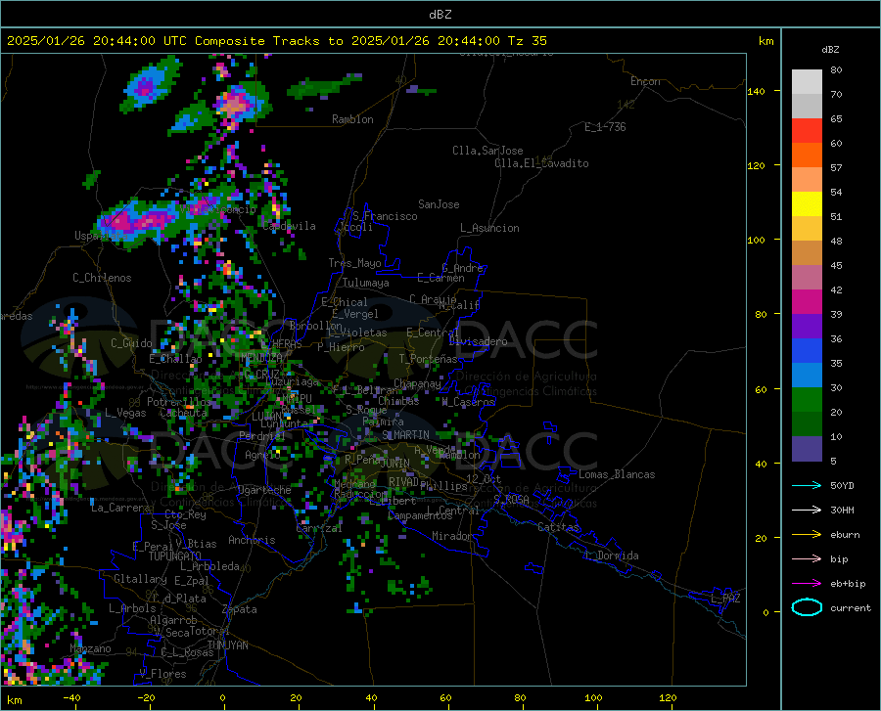
Task: Click the S_Francisco label on map
Action: [385, 216]
